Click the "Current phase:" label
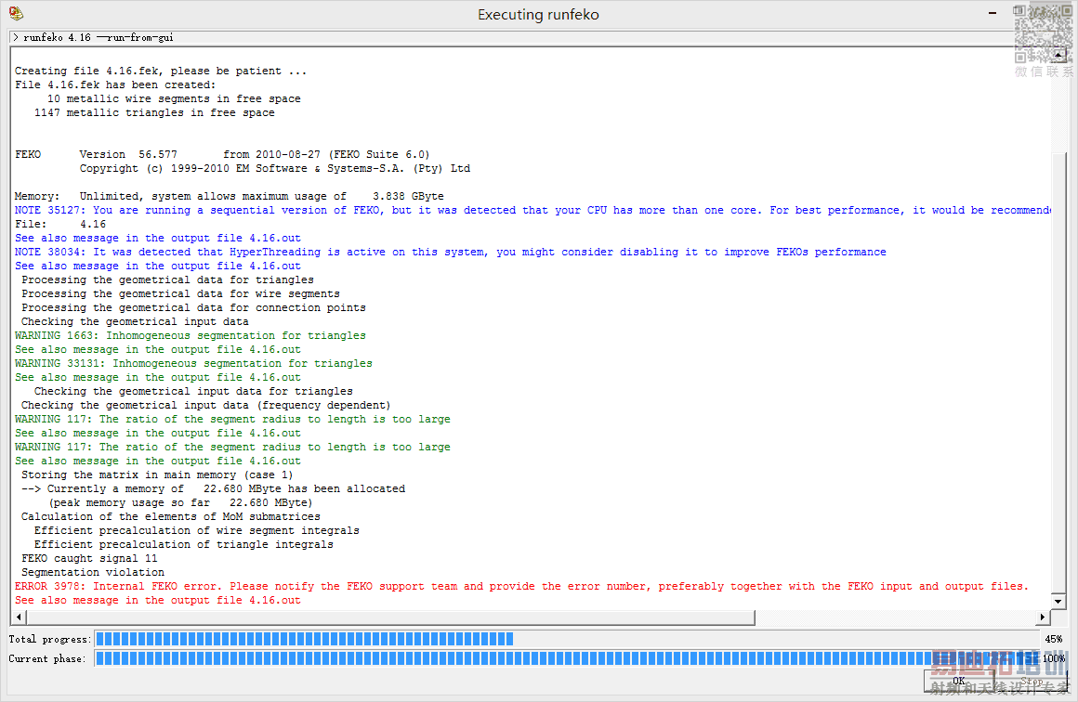Viewport: 1078px width, 702px height. pos(47,658)
